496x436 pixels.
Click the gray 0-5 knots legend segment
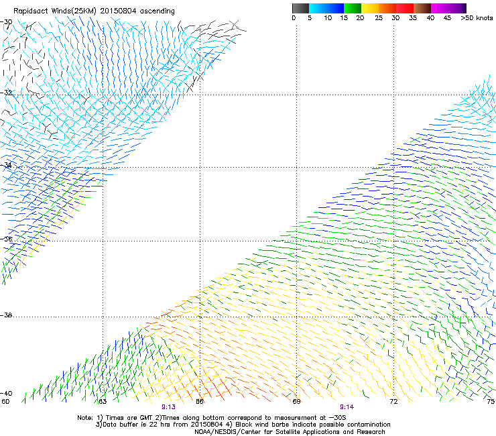[x=300, y=8]
